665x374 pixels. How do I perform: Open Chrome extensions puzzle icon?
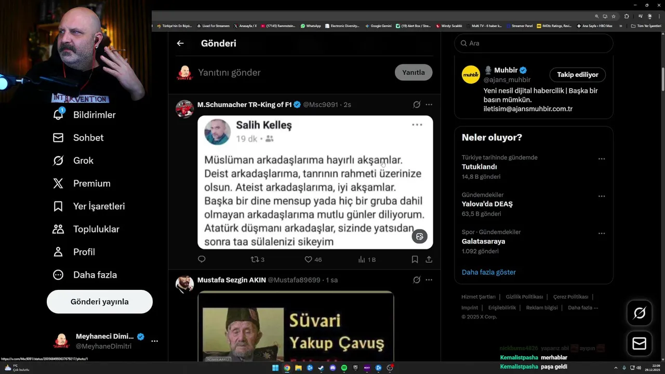click(627, 16)
